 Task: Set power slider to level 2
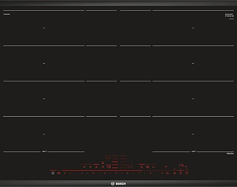pyautogui.click(x=82, y=173)
